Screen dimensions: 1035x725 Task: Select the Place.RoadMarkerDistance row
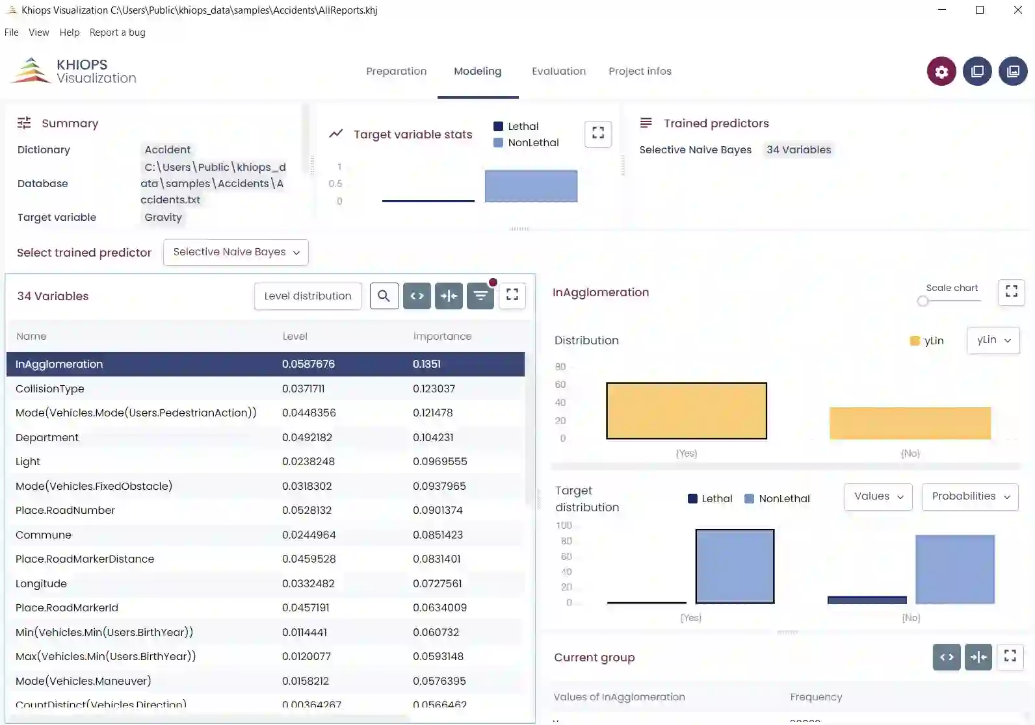[265, 559]
